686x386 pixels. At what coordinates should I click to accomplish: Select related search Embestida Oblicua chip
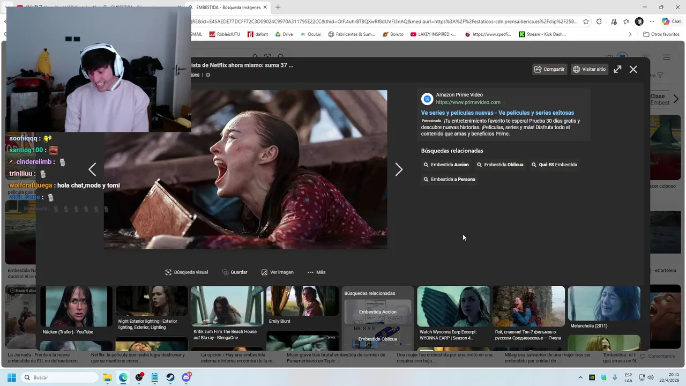[x=500, y=165]
